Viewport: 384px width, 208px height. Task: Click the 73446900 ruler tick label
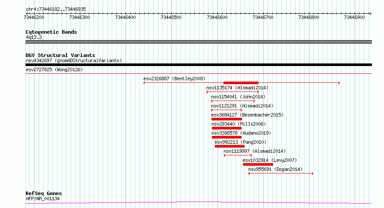(354, 17)
